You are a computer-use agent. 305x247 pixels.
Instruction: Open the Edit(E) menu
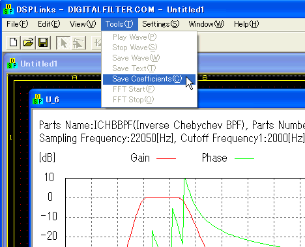[49, 24]
